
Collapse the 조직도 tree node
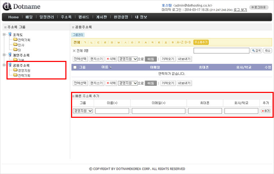coord(4,35)
